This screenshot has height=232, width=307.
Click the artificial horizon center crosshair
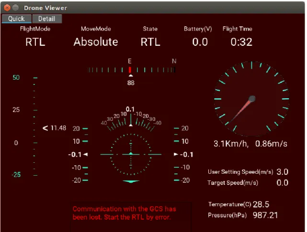tap(131, 154)
